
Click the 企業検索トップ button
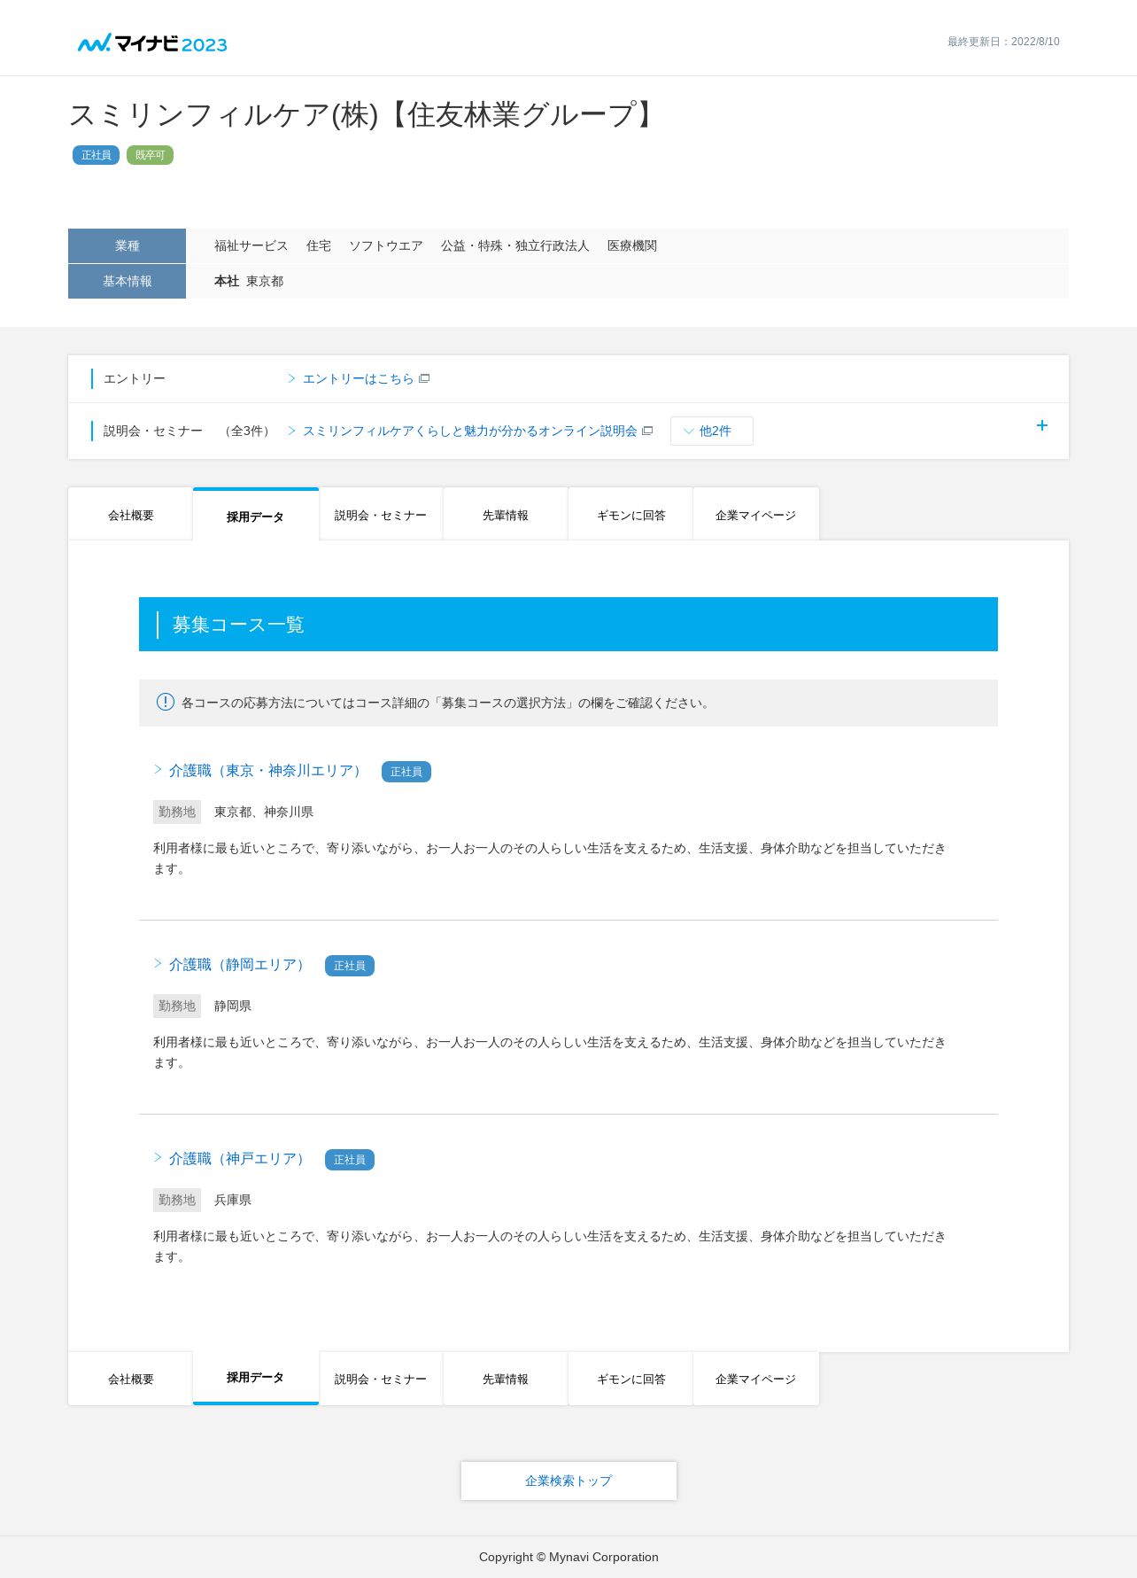point(568,1481)
